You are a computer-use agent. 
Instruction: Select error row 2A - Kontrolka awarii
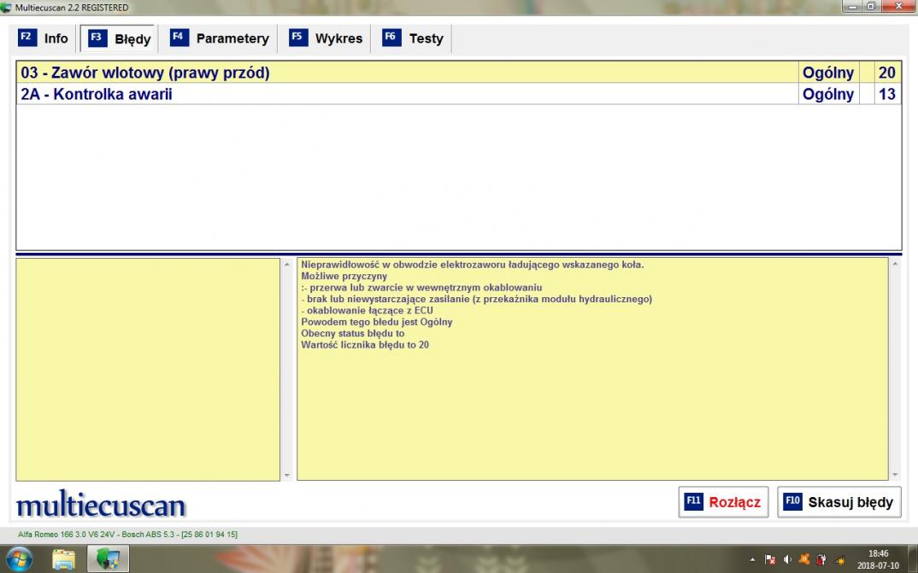(459, 94)
